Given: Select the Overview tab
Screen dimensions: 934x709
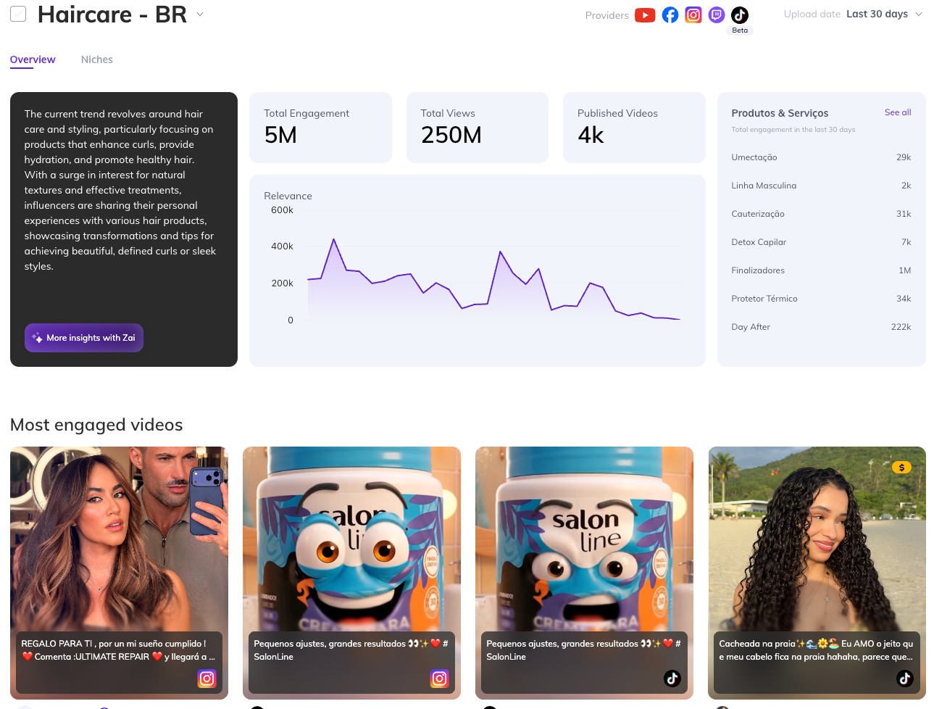Looking at the screenshot, I should (x=33, y=59).
